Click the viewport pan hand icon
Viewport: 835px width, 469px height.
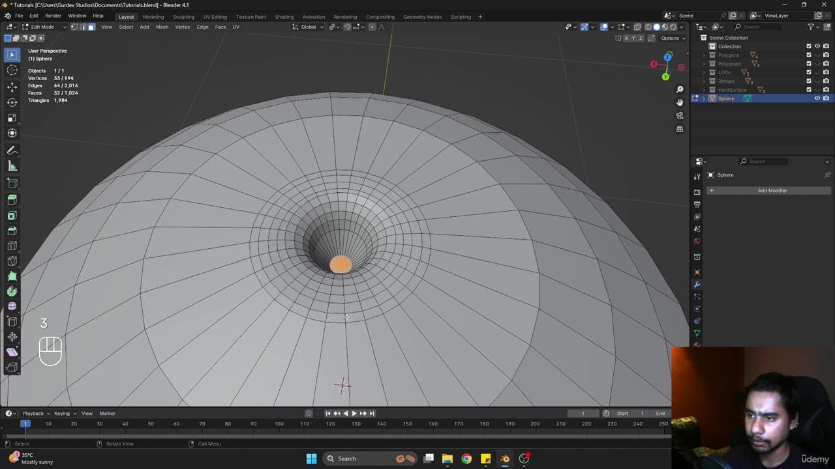tap(680, 102)
